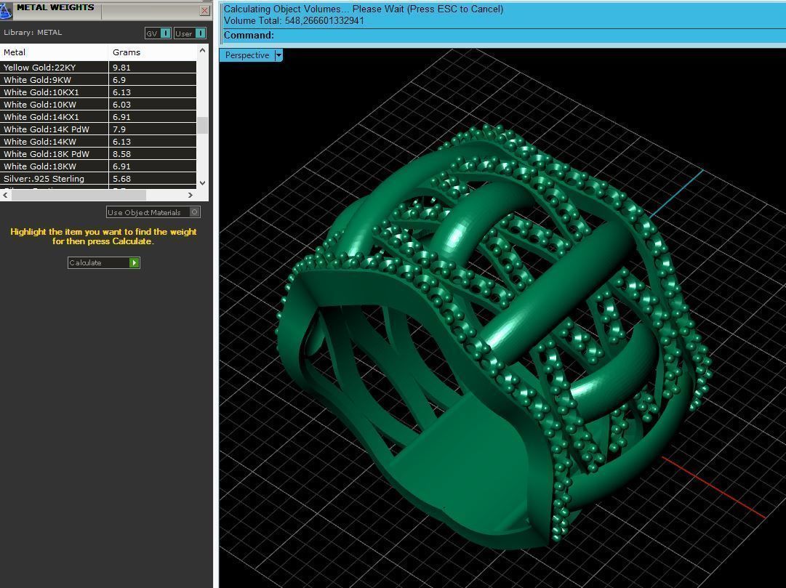786x588 pixels.
Task: Select the White Gold:10KX1 row
Action: click(x=98, y=92)
